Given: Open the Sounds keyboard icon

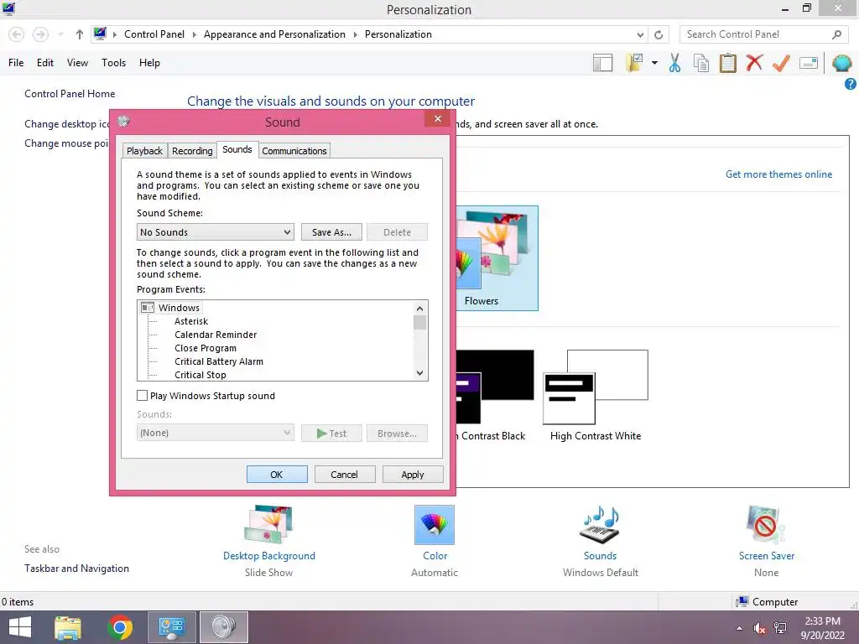Looking at the screenshot, I should coord(600,525).
